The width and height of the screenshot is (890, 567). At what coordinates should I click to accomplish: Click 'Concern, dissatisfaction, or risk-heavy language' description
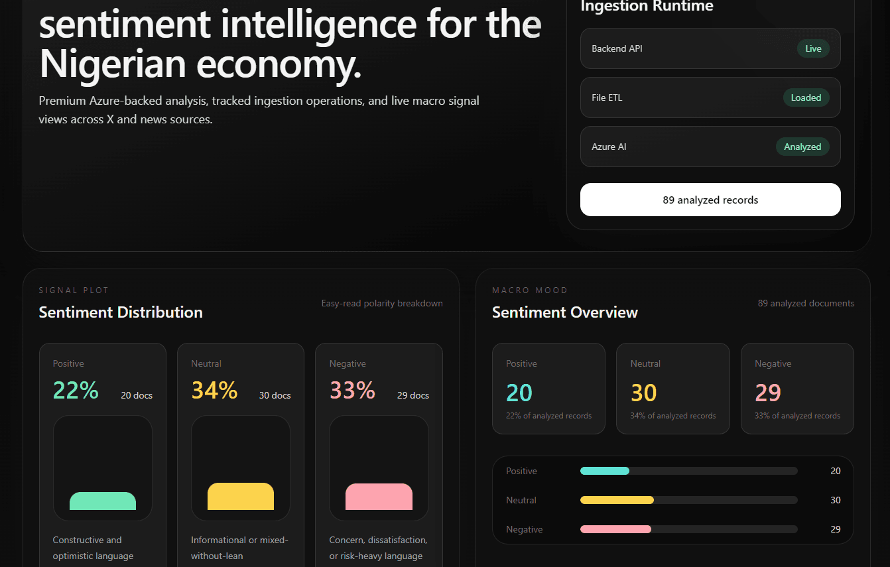(378, 548)
